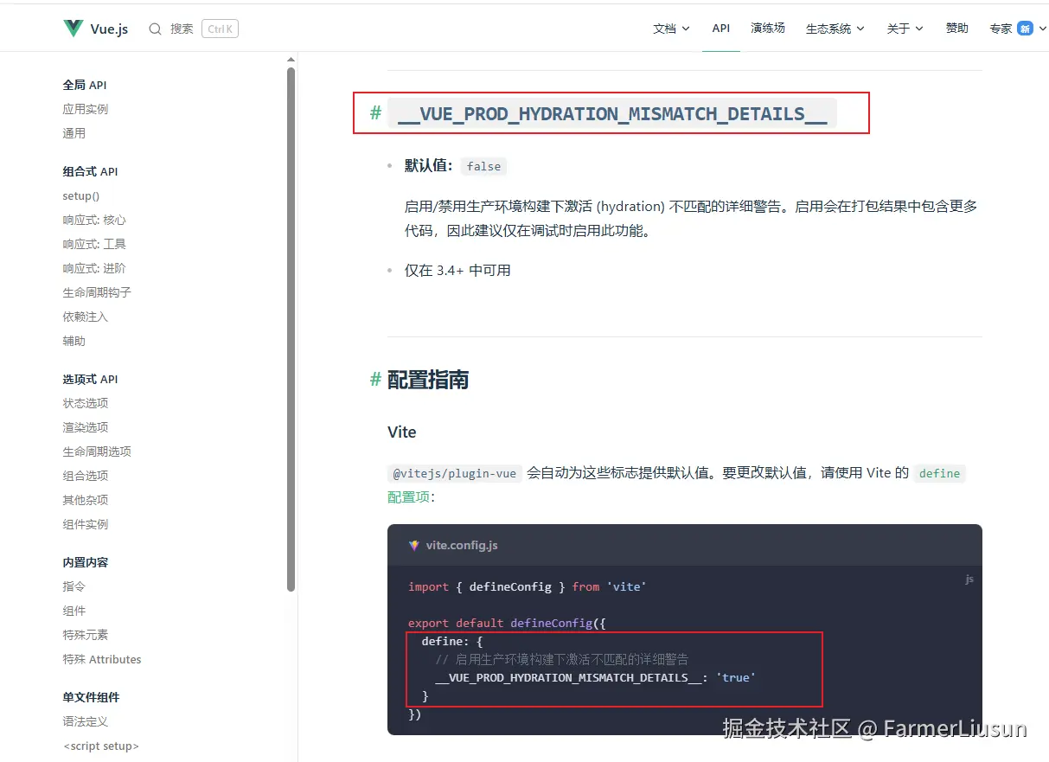Open 其他杂项 sidebar link
The image size is (1049, 762).
click(85, 500)
